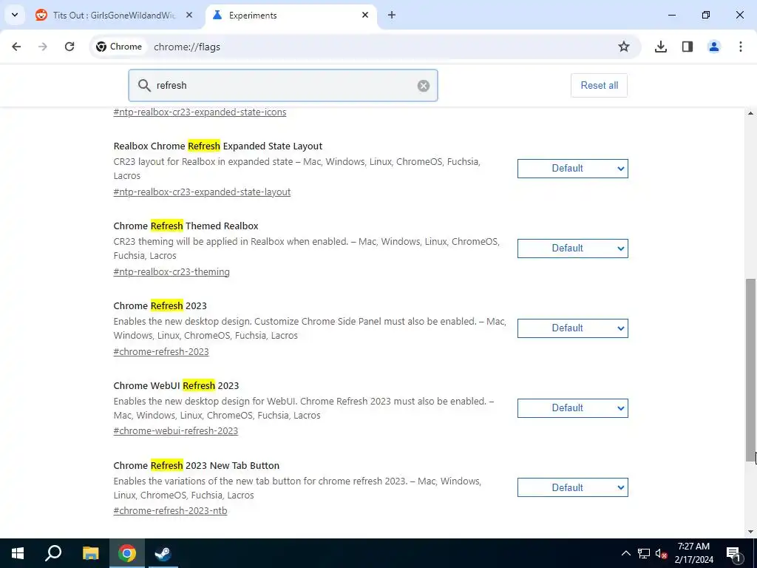Screen dimensions: 757x568
Task: Click the Chrome site info chip
Action: 119,47
